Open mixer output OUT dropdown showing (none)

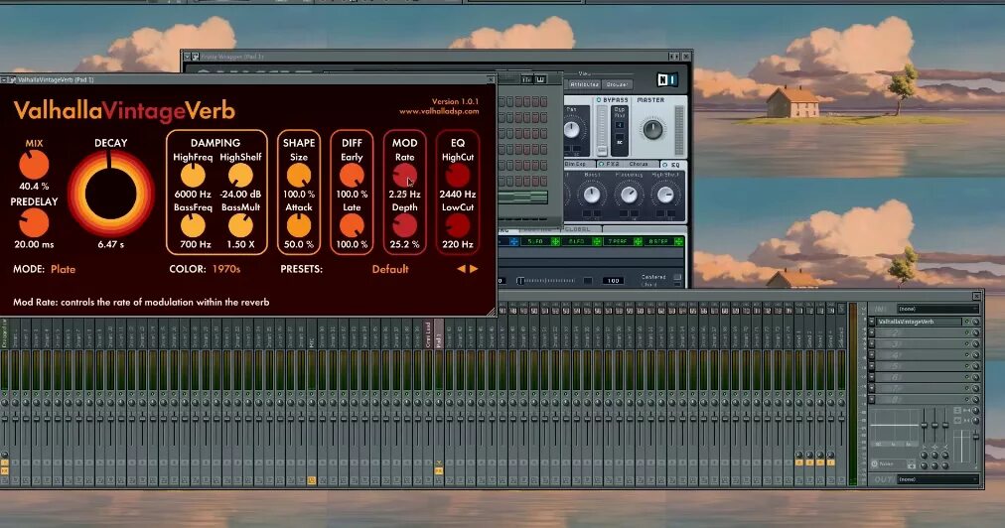pos(937,479)
